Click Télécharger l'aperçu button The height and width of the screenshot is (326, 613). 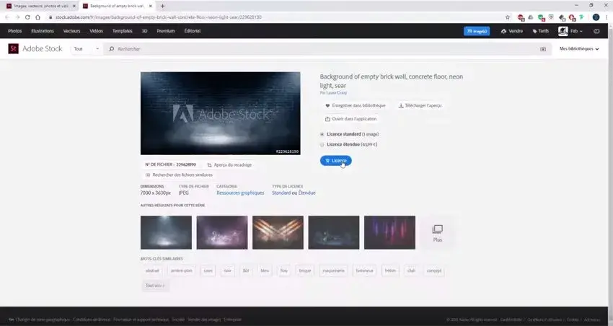click(420, 105)
